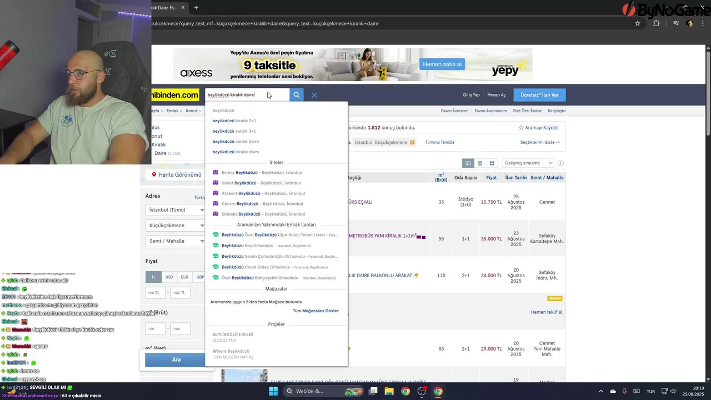Choose Bahçeşehir Ortaokulu suggestion

pos(276,278)
